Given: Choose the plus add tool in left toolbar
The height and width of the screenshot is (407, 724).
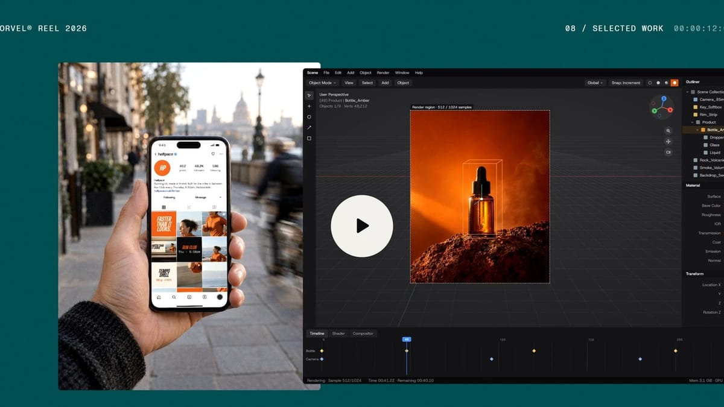Looking at the screenshot, I should coord(309,106).
